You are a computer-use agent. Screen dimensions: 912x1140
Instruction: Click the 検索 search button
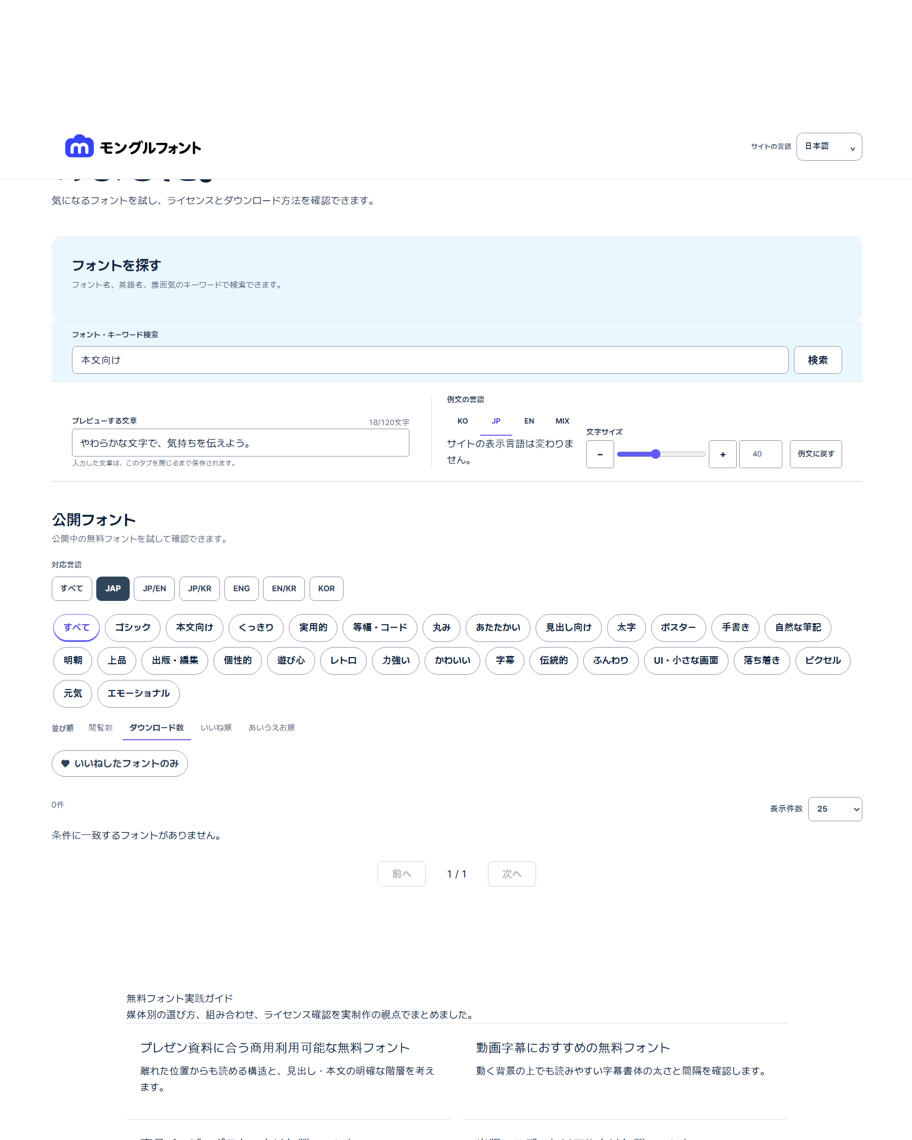click(x=817, y=360)
